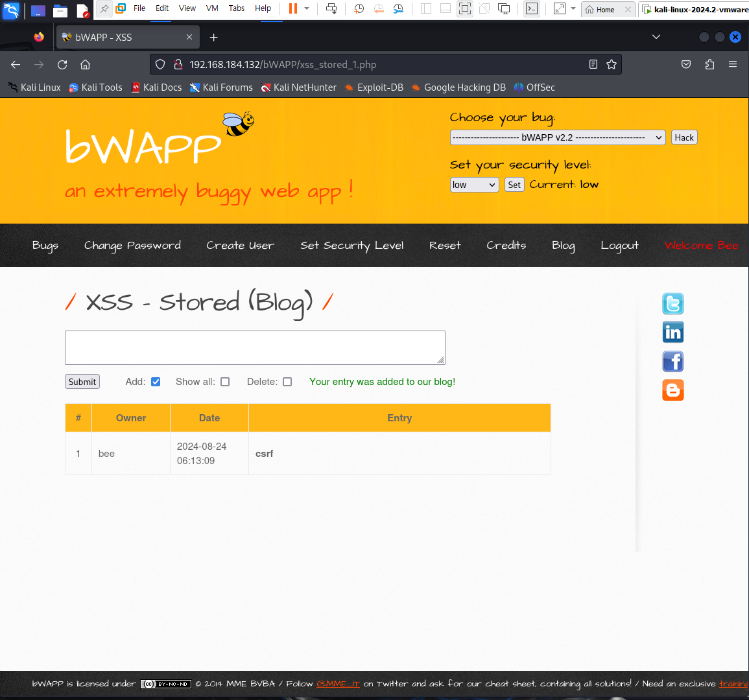Open the VM menu
This screenshot has height=700, width=749.
point(212,8)
